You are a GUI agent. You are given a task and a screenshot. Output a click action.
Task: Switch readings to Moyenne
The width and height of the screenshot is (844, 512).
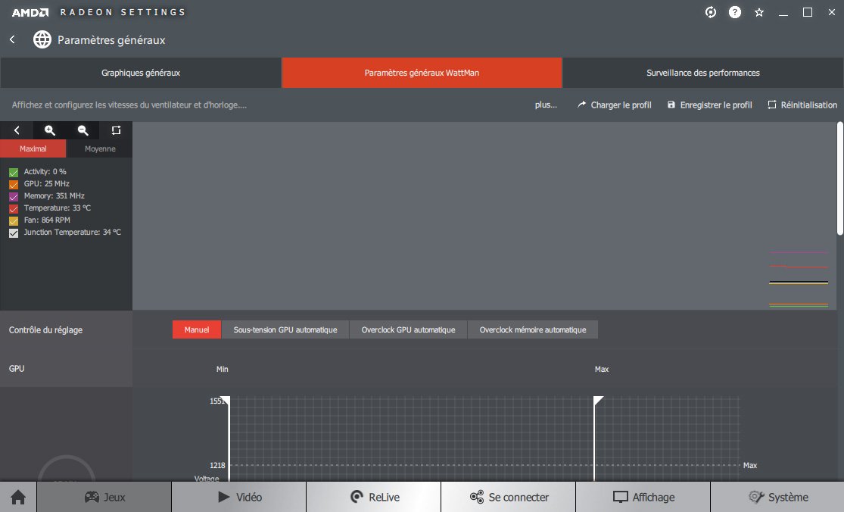tap(100, 148)
